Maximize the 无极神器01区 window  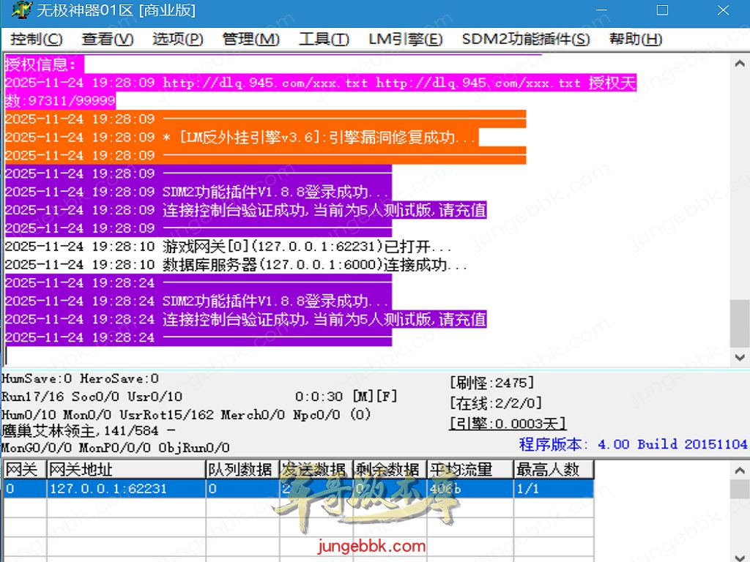662,11
